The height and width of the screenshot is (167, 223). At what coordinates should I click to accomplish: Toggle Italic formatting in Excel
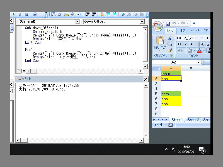pos(186,44)
